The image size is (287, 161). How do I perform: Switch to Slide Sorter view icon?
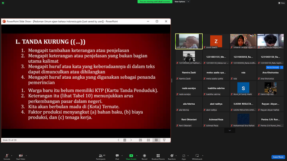click(148, 140)
